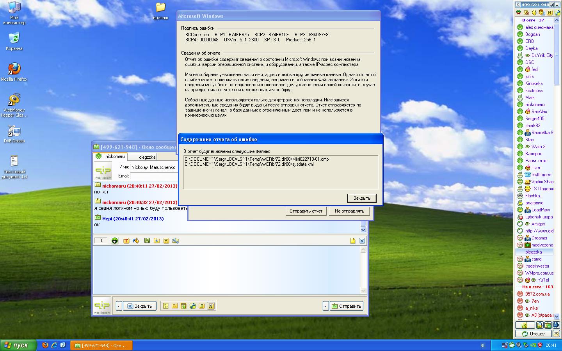Click the flower status icon in contact list toolbar
This screenshot has height=351, width=562.
click(518, 12)
